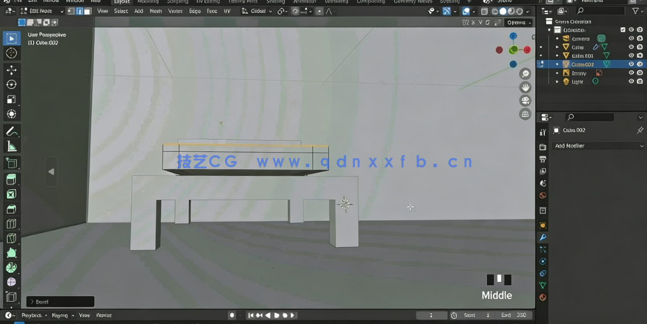Expand the Camera tree item
647x324 pixels.
[557, 38]
